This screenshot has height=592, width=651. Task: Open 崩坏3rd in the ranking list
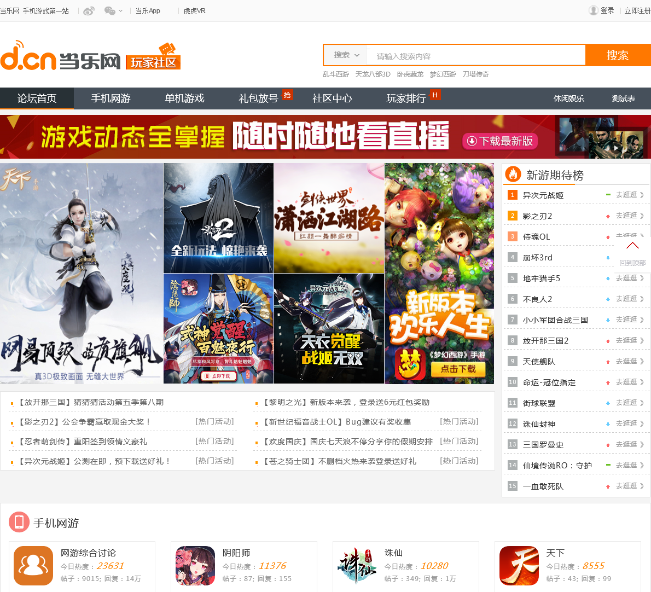tap(538, 257)
